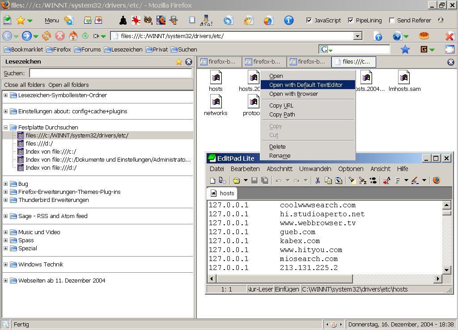
Task: Open bookmark files:///d:/ in the sidebar
Action: 39,143
